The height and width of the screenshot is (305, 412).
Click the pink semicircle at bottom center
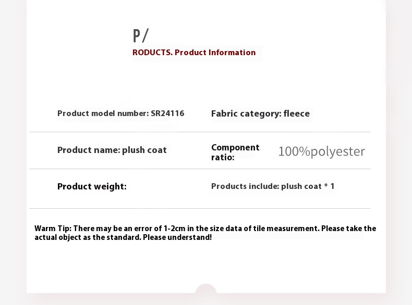[x=206, y=288]
